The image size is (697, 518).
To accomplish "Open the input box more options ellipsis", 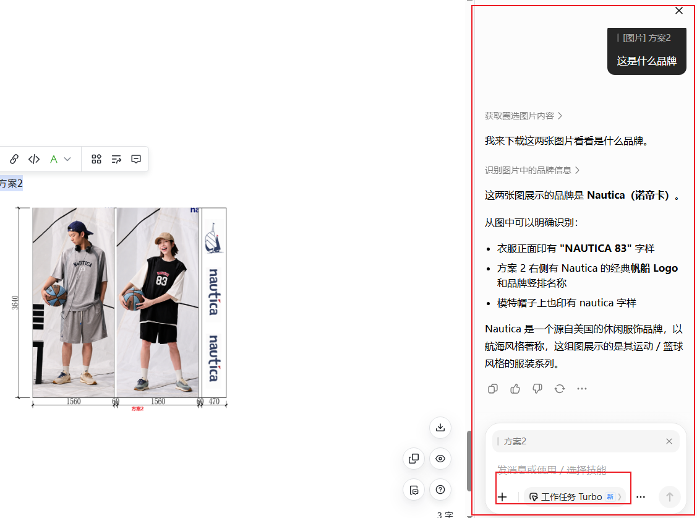I will (641, 497).
